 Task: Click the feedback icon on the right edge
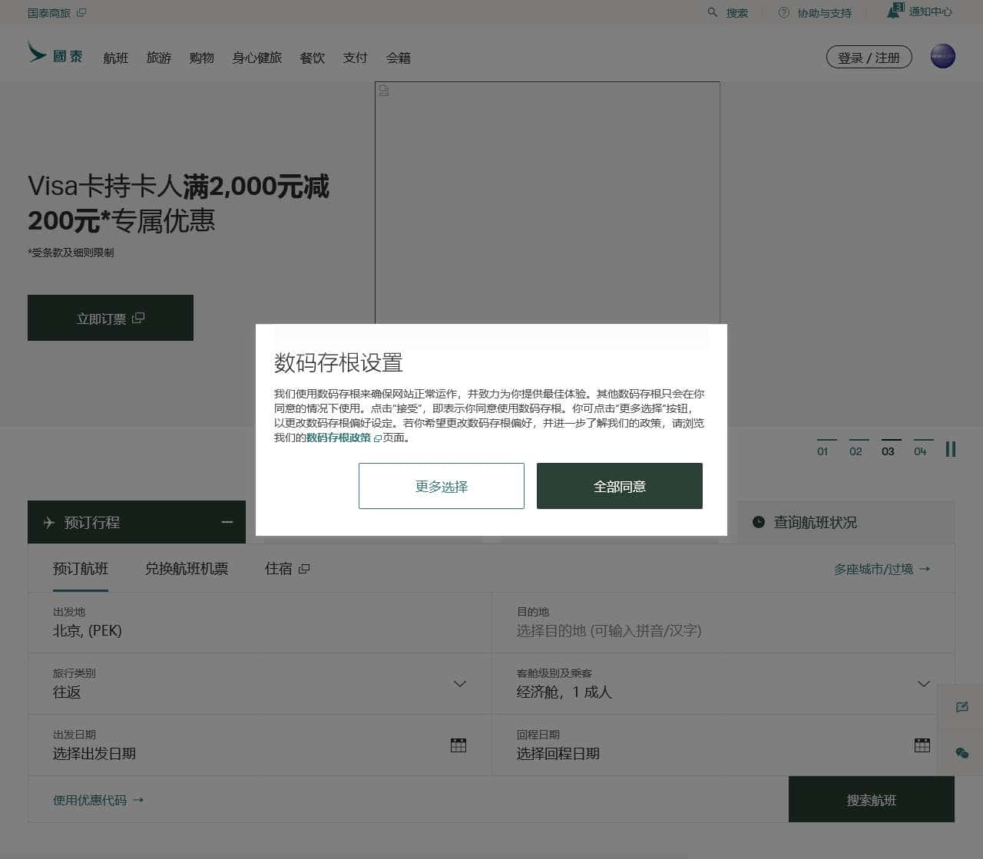(x=961, y=707)
